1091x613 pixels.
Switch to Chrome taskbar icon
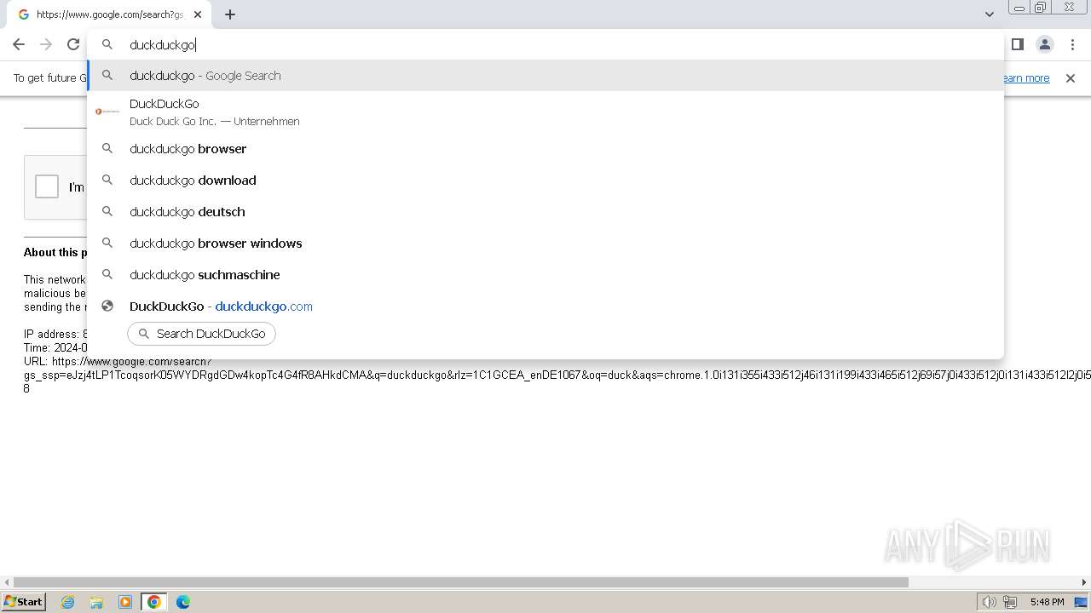[154, 602]
